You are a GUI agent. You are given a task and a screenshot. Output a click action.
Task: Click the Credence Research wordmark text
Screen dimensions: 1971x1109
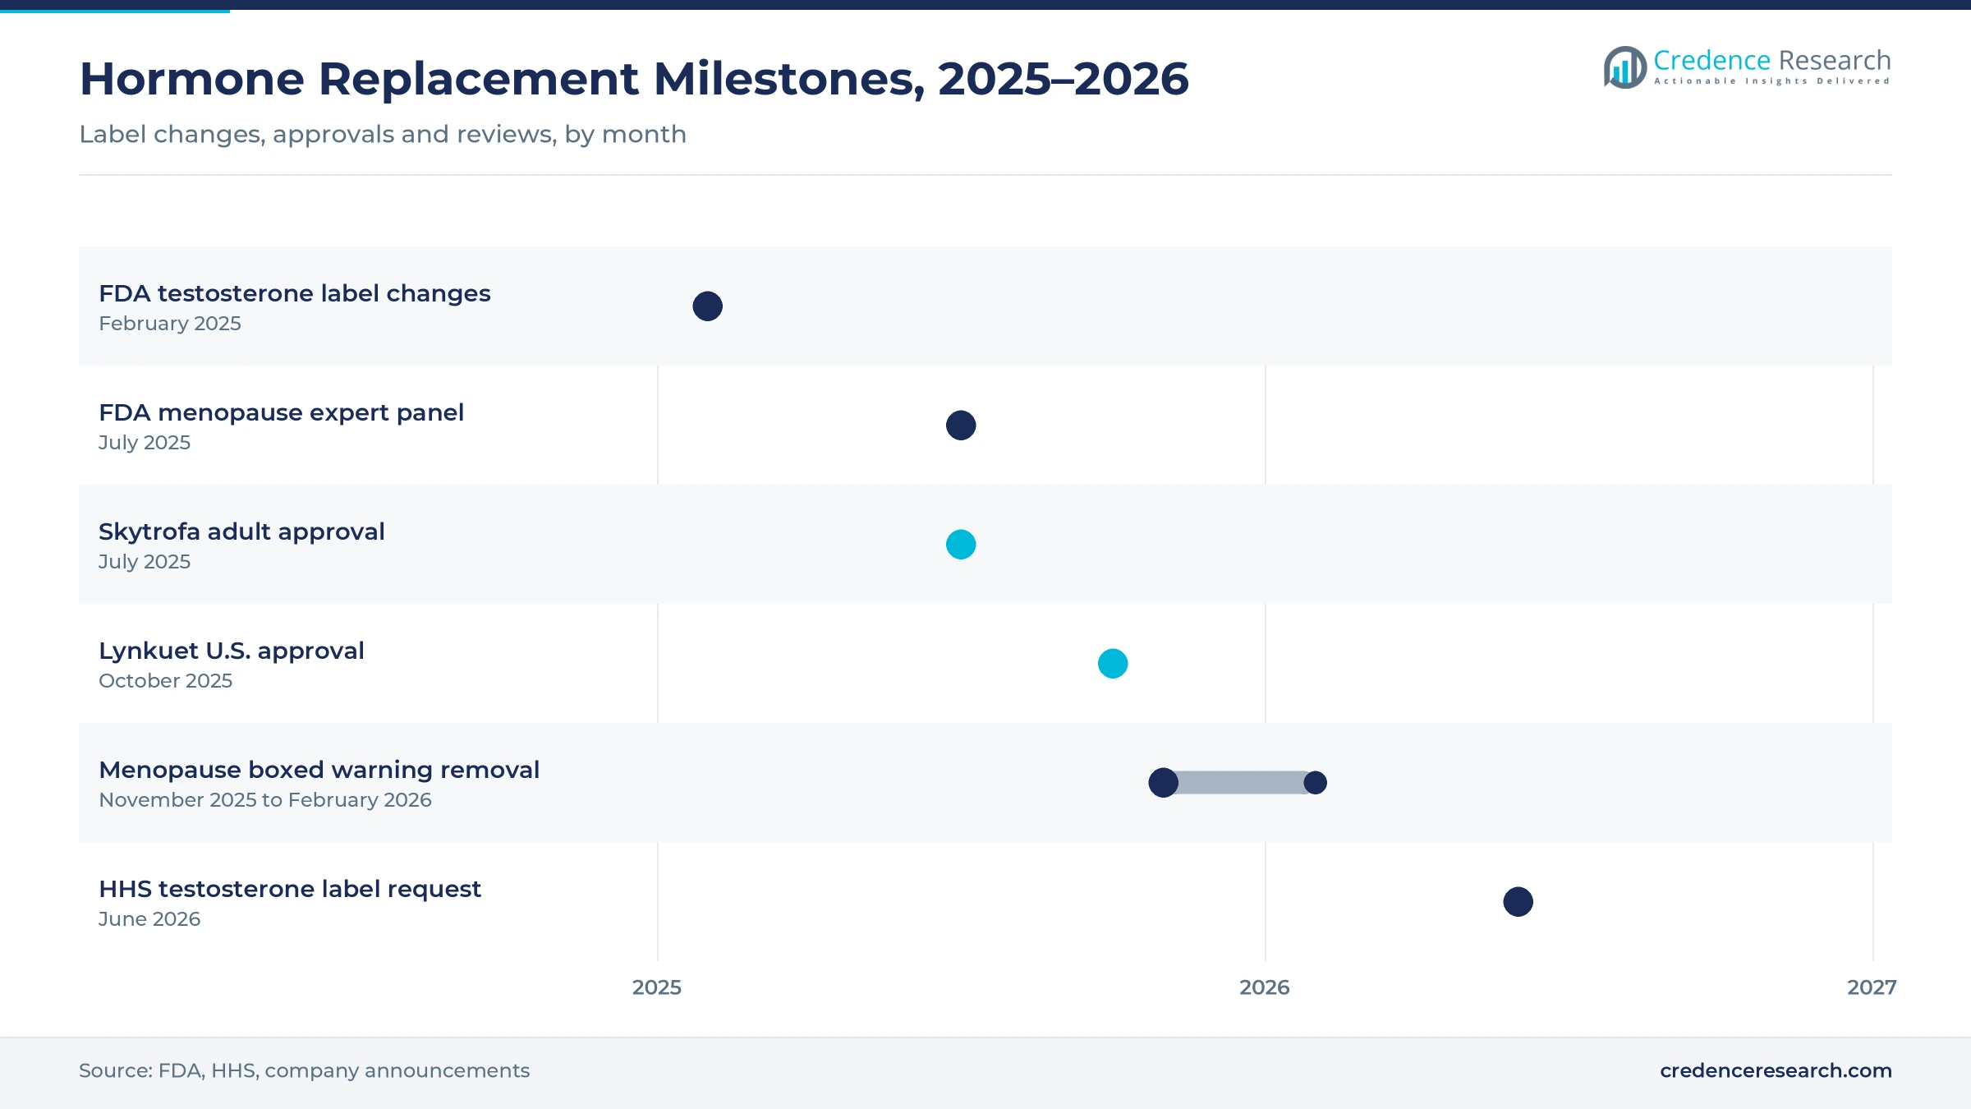coord(1772,60)
